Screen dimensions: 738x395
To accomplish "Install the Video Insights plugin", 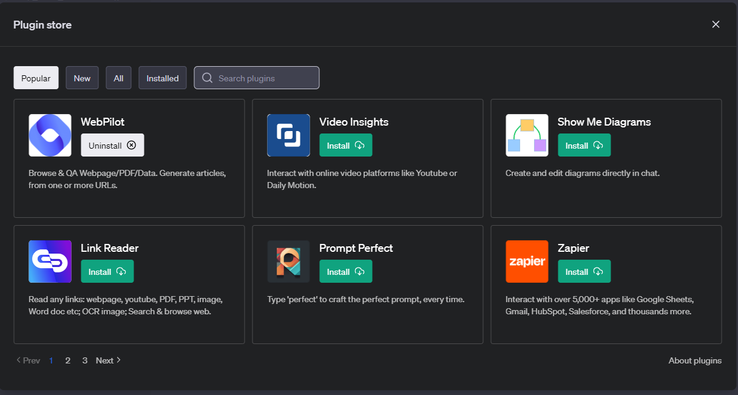I will (x=346, y=145).
